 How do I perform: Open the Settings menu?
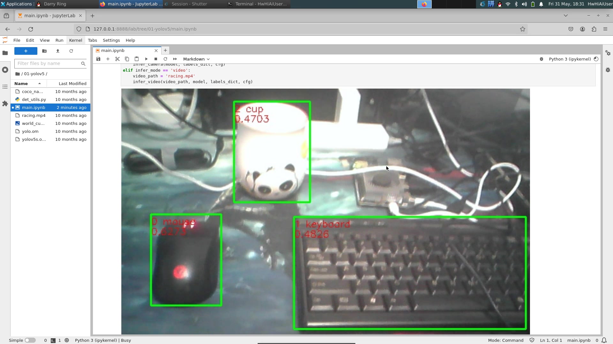(x=111, y=40)
